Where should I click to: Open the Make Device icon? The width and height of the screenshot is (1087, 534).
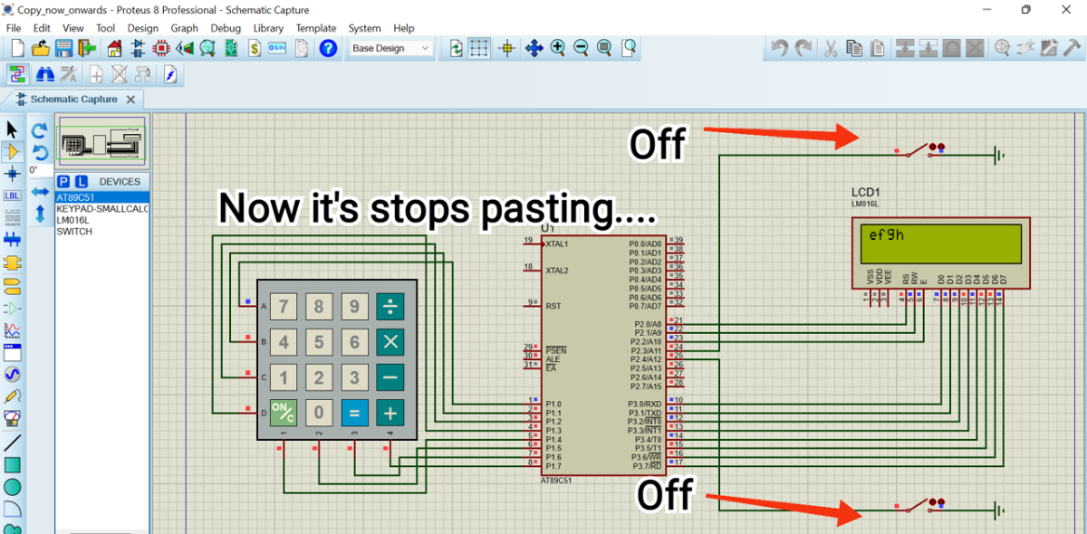tap(1025, 48)
